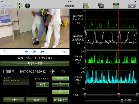Tap the 48.1 current time value
The height and width of the screenshot is (104, 139).
pyautogui.click(x=75, y=95)
